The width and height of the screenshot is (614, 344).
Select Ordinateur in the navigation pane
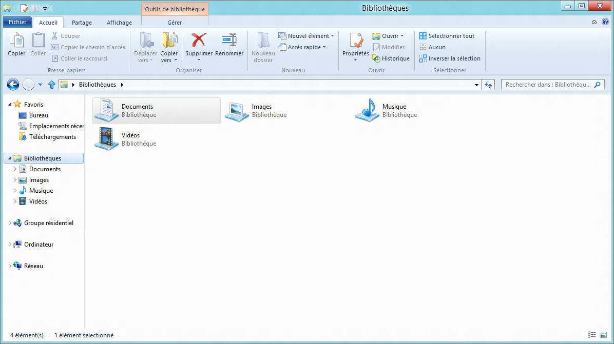[39, 245]
